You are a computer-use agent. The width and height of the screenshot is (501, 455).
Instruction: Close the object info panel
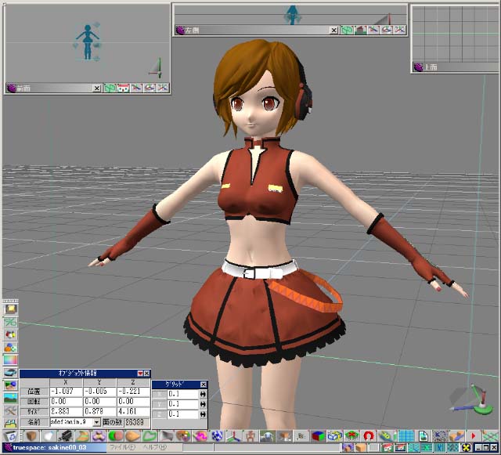(146, 374)
